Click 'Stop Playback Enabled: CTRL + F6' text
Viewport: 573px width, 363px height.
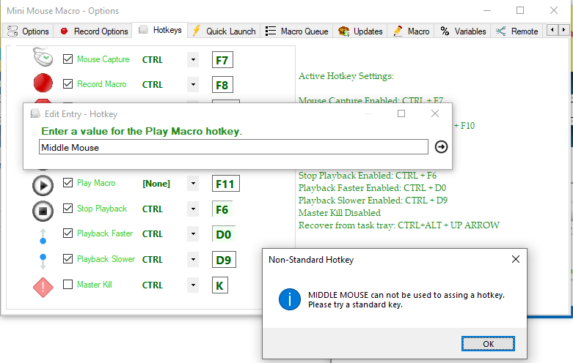(x=368, y=176)
